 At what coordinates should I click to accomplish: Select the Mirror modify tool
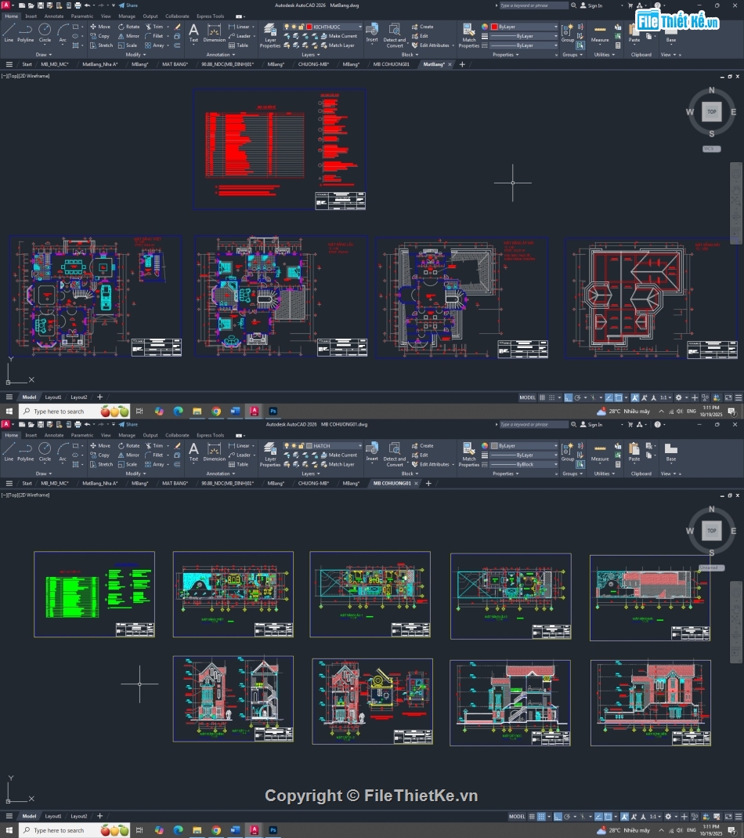click(x=130, y=36)
